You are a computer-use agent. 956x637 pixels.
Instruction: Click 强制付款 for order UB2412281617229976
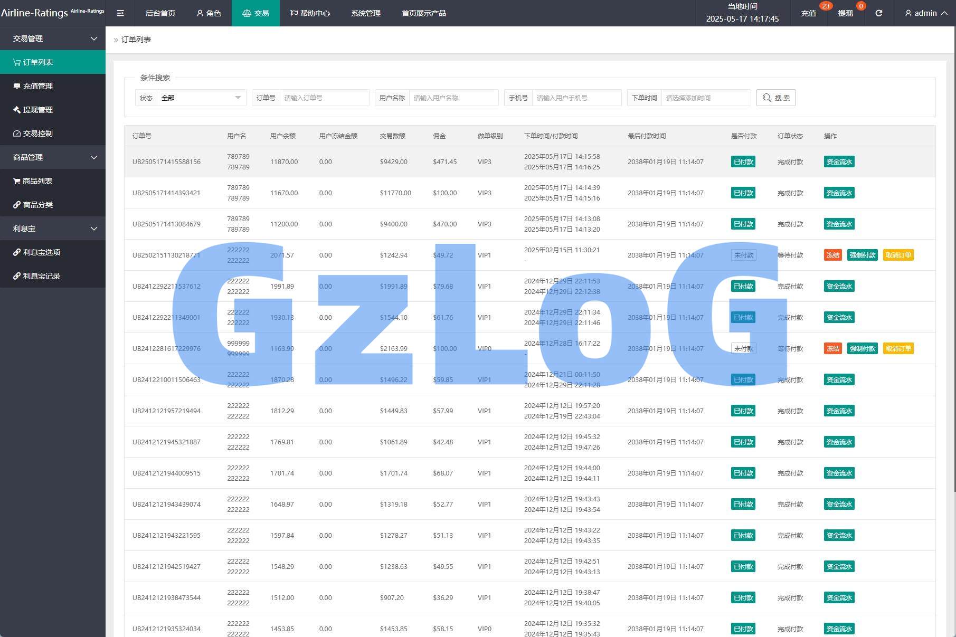(x=862, y=349)
